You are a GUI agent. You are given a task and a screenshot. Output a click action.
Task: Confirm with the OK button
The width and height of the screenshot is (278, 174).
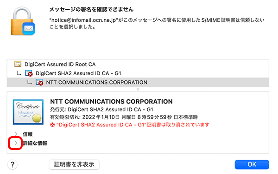252,164
